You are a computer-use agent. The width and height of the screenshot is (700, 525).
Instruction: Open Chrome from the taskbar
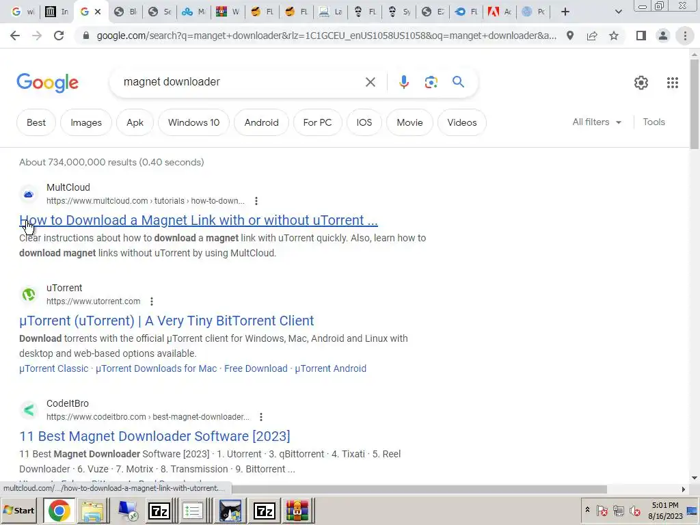coord(59,511)
